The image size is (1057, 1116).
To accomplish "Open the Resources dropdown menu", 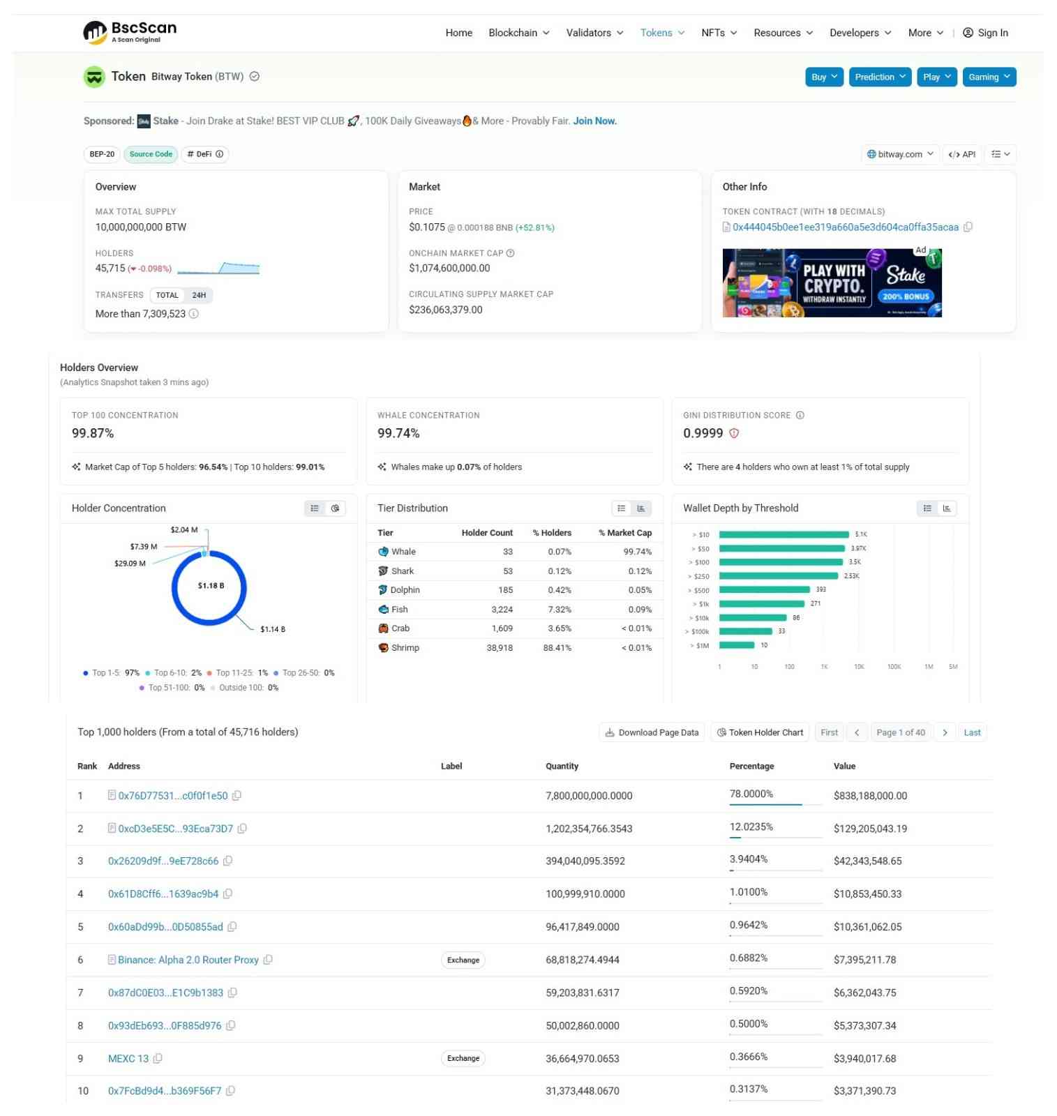I will (783, 33).
